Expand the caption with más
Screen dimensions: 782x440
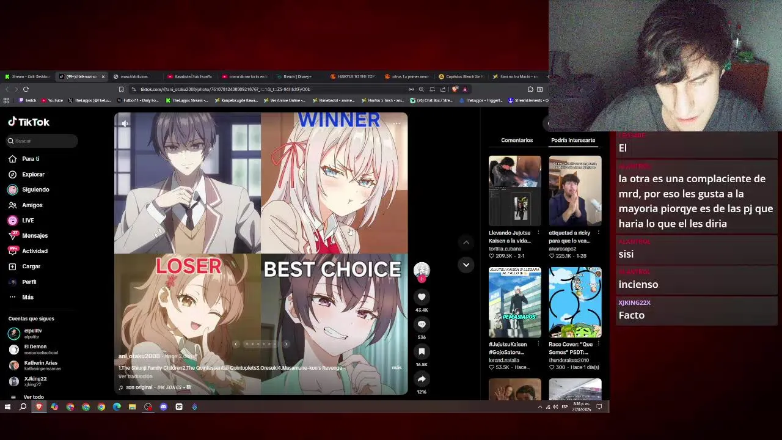point(396,367)
